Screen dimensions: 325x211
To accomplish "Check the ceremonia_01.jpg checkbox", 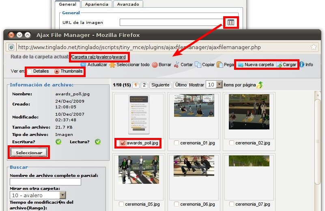I will 176,143.
